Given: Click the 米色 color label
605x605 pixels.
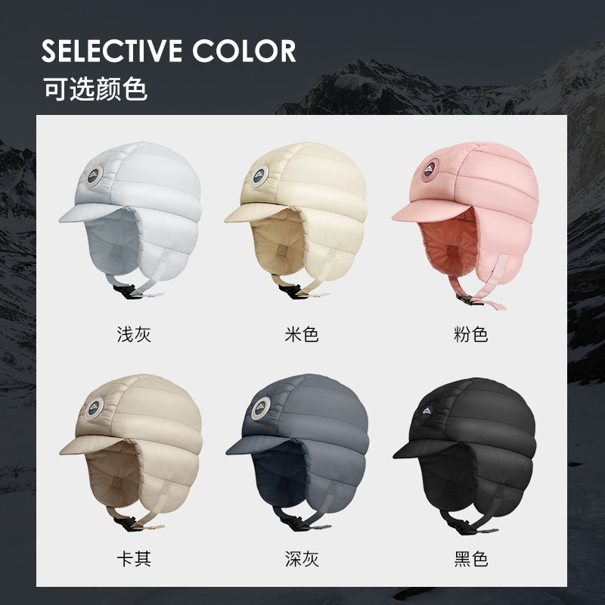Looking at the screenshot, I should click(302, 334).
